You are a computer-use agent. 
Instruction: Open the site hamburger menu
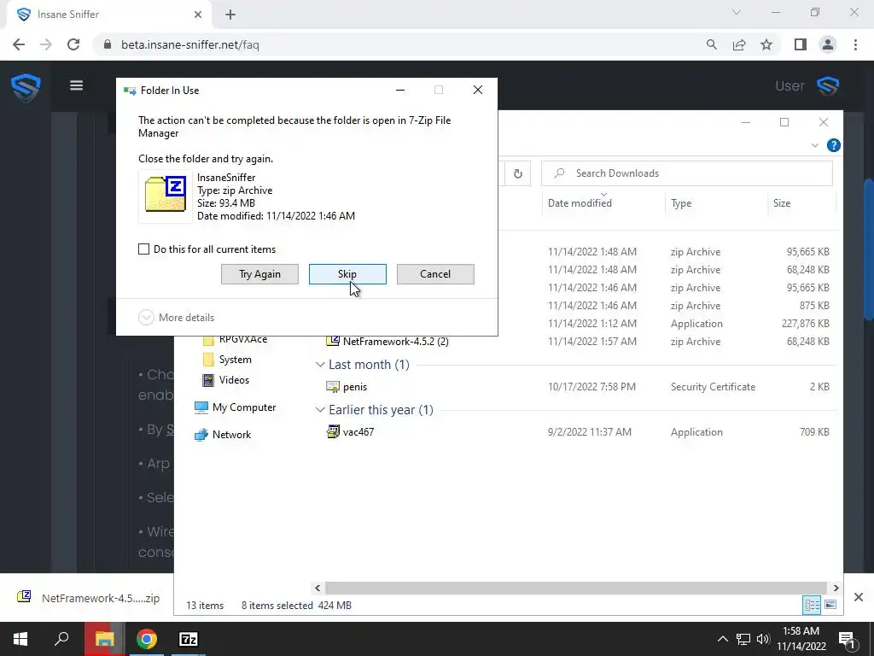76,85
